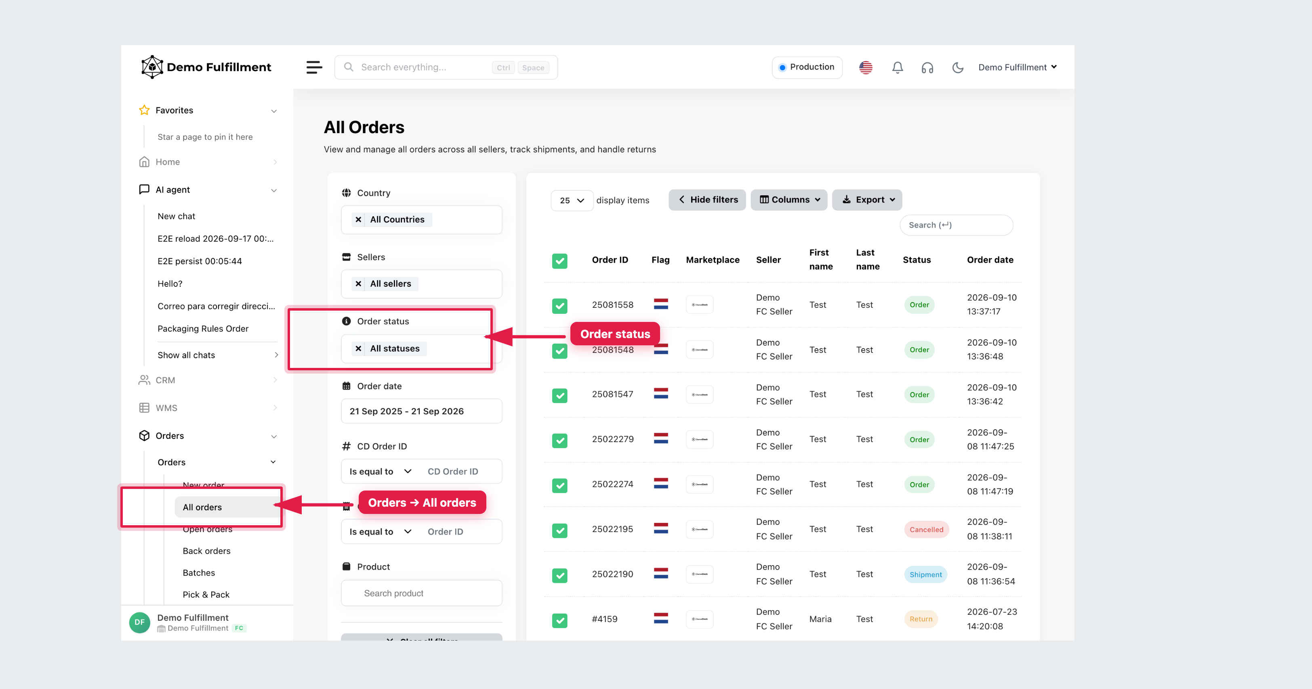Viewport: 1312px width, 689px height.
Task: Click the Favorites star icon
Action: click(144, 111)
